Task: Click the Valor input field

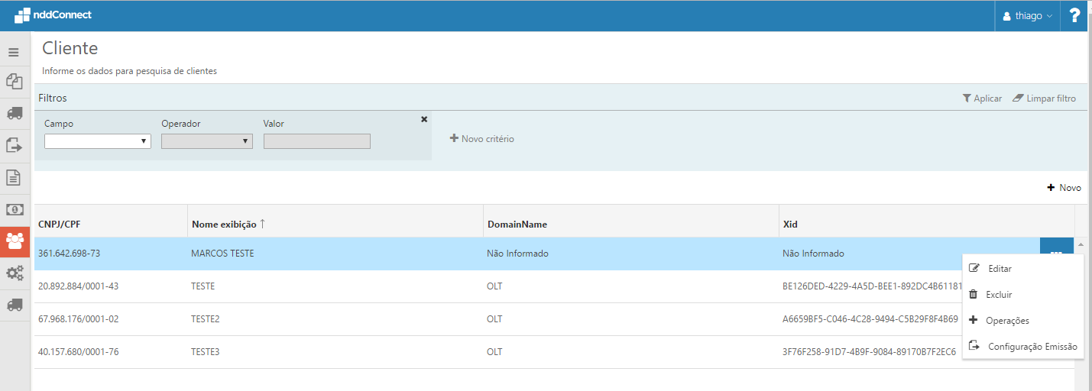Action: pyautogui.click(x=317, y=141)
